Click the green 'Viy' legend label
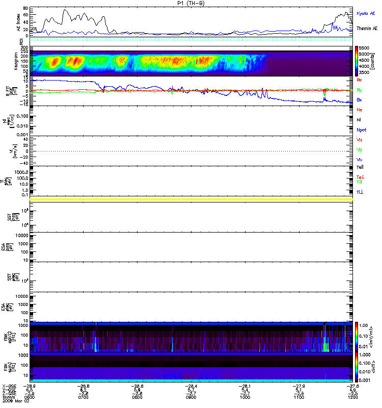The height and width of the screenshot is (408, 382). click(x=360, y=150)
